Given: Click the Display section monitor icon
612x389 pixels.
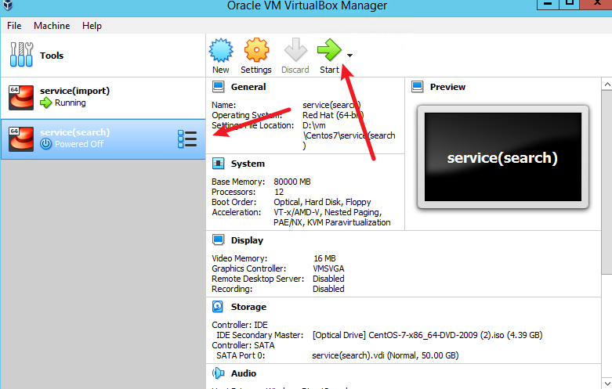Looking at the screenshot, I should coord(218,240).
